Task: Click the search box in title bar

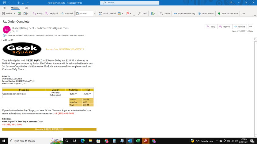Action: click(x=130, y=3)
